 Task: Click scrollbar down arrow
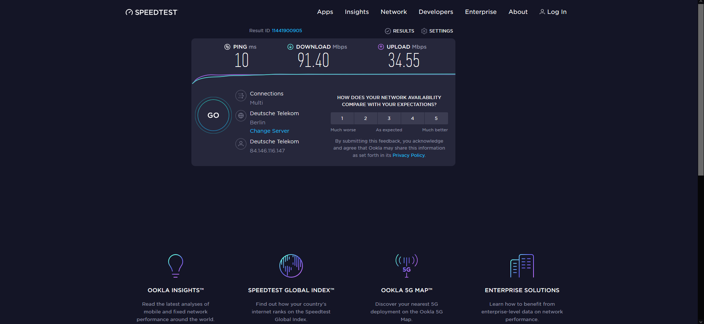pos(701,321)
